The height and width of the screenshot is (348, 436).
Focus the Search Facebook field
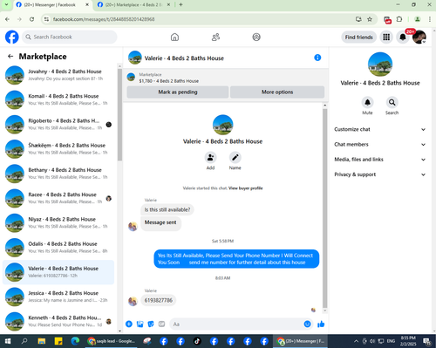coord(70,37)
